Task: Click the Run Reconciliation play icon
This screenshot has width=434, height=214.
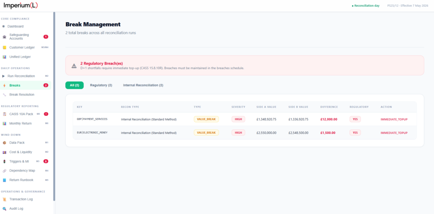Action: pos(3,76)
